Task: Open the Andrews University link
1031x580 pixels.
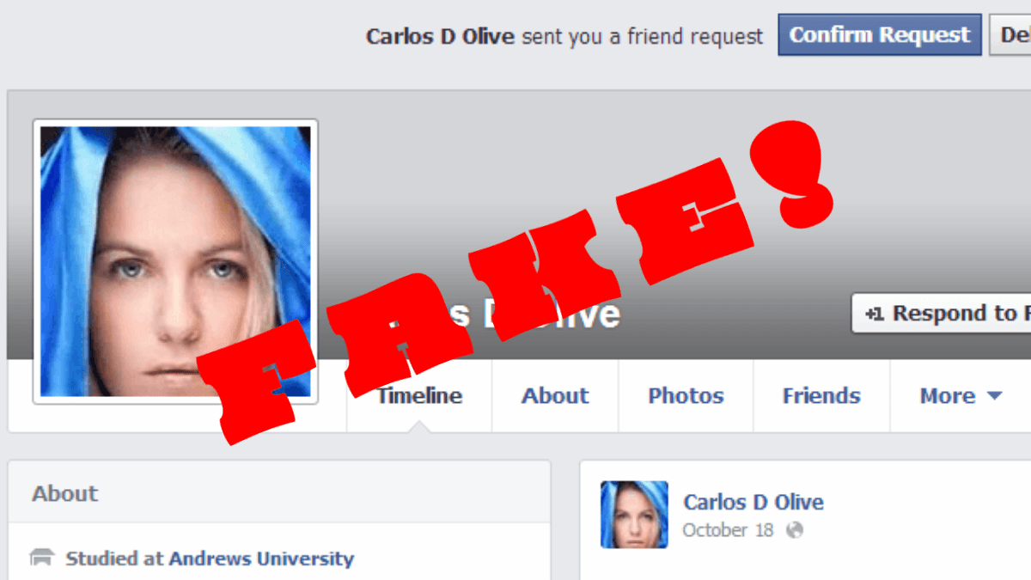Action: tap(261, 559)
